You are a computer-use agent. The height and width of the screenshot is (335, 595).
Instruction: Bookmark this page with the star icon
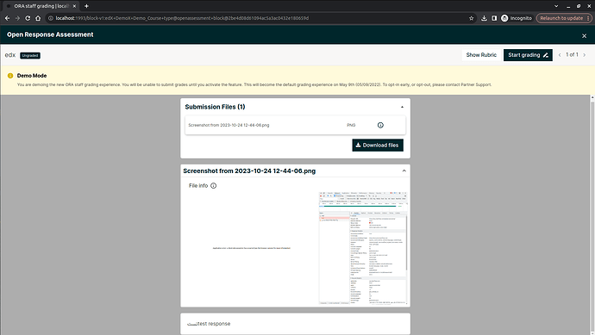coord(472,18)
